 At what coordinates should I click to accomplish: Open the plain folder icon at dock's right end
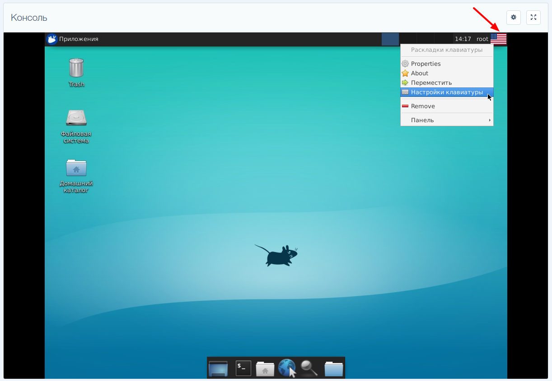click(334, 368)
